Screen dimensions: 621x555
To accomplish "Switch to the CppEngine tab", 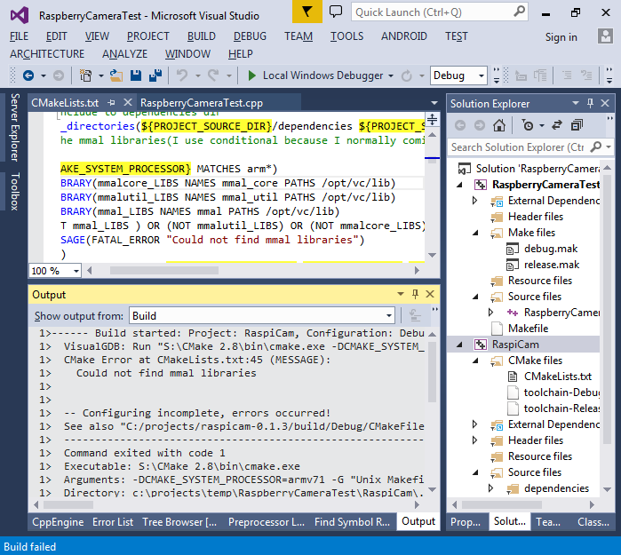I will tap(58, 522).
